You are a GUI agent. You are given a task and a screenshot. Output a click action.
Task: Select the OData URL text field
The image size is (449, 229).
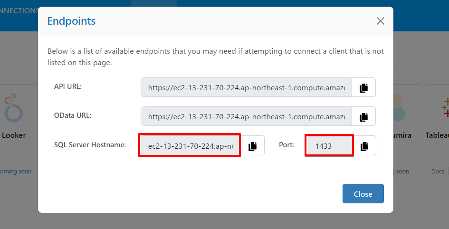coord(246,116)
